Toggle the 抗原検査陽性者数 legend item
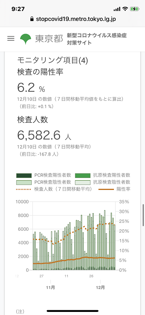Screen dimensions: 145x315 tap(103, 175)
